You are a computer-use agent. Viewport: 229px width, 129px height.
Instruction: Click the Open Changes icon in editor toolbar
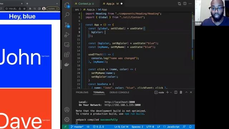(179, 4)
